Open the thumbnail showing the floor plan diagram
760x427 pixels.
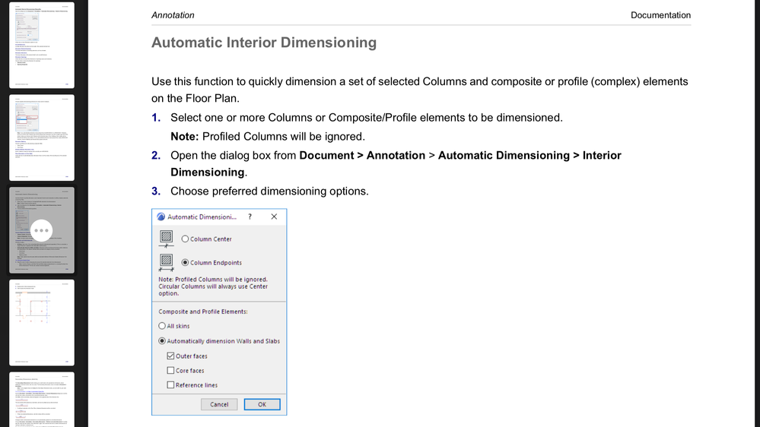pyautogui.click(x=42, y=322)
